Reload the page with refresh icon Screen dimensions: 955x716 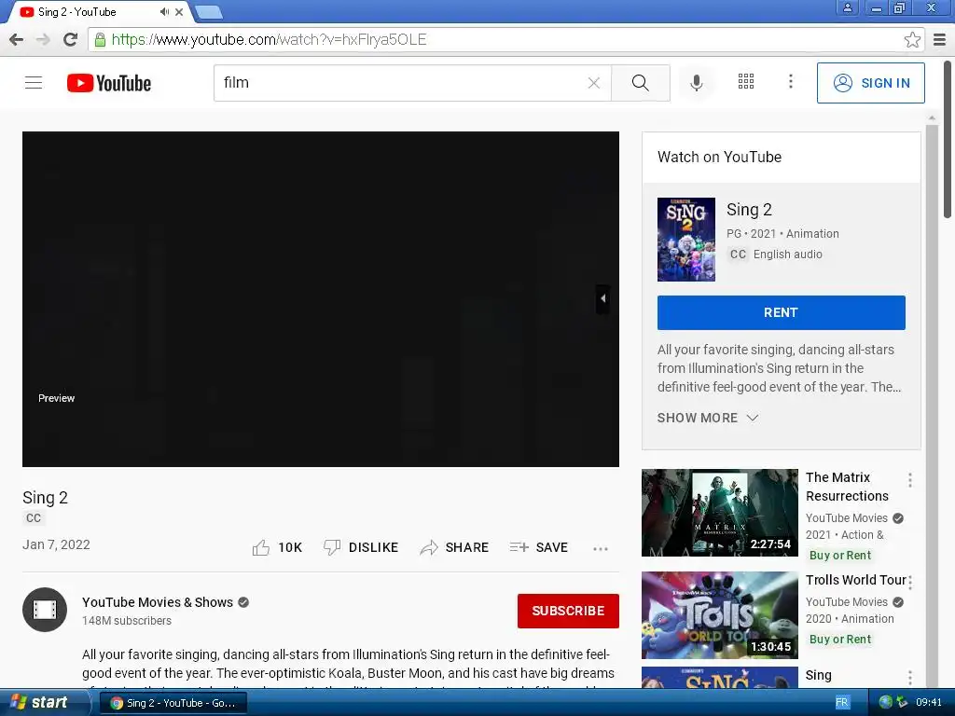tap(70, 39)
